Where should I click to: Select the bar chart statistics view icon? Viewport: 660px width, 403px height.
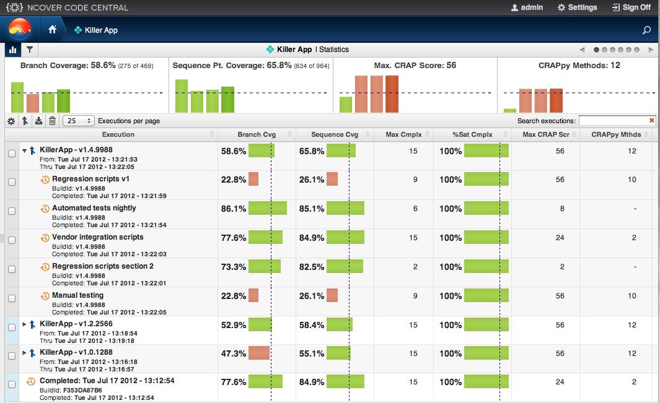click(13, 50)
